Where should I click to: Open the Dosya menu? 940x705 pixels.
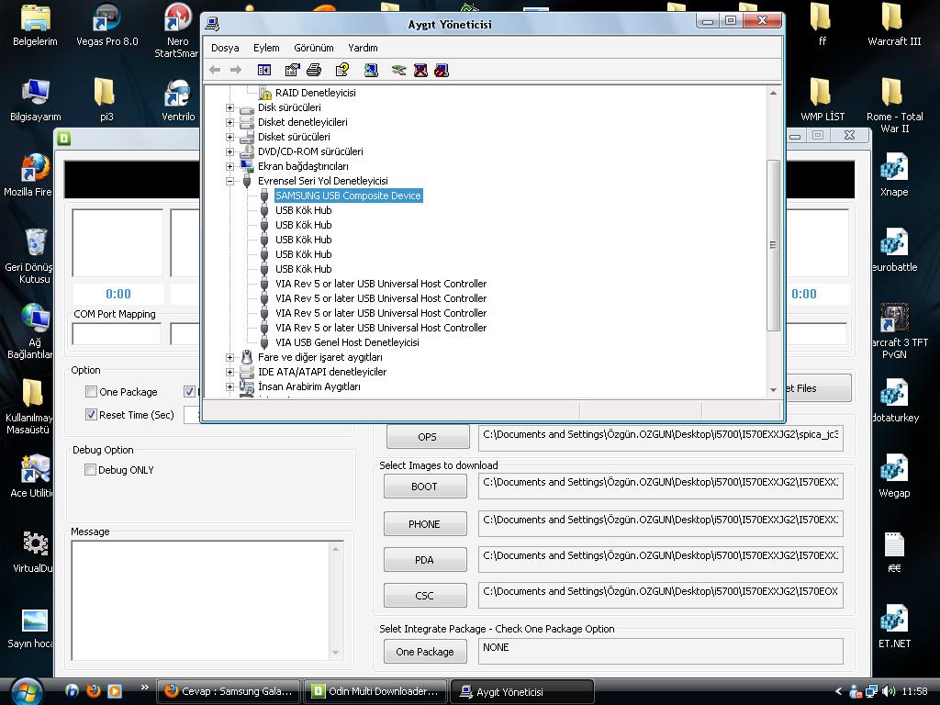tap(225, 48)
